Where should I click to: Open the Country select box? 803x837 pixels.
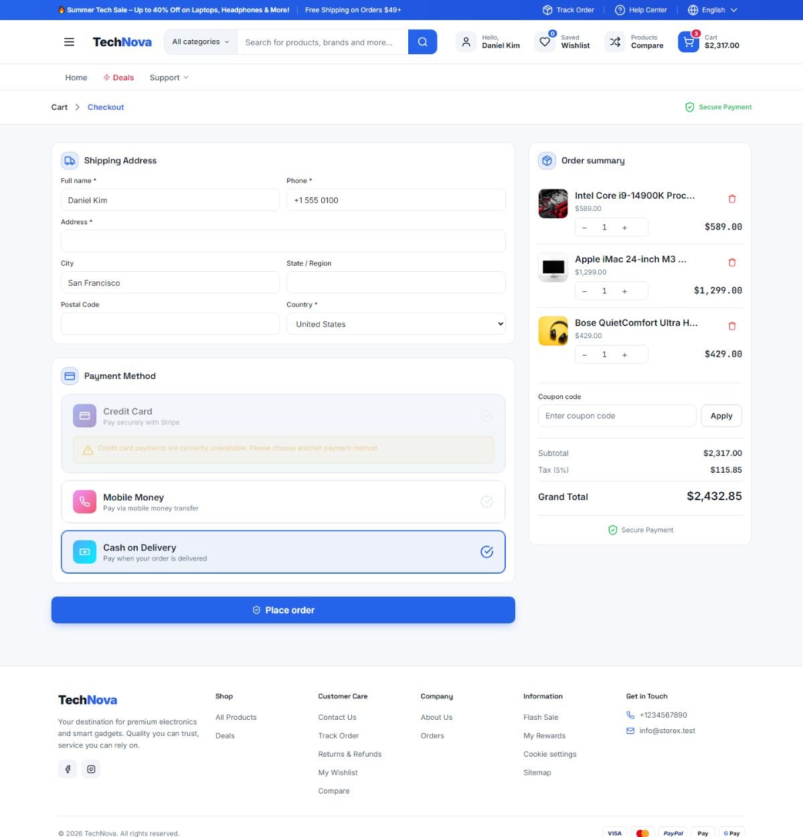coord(396,324)
